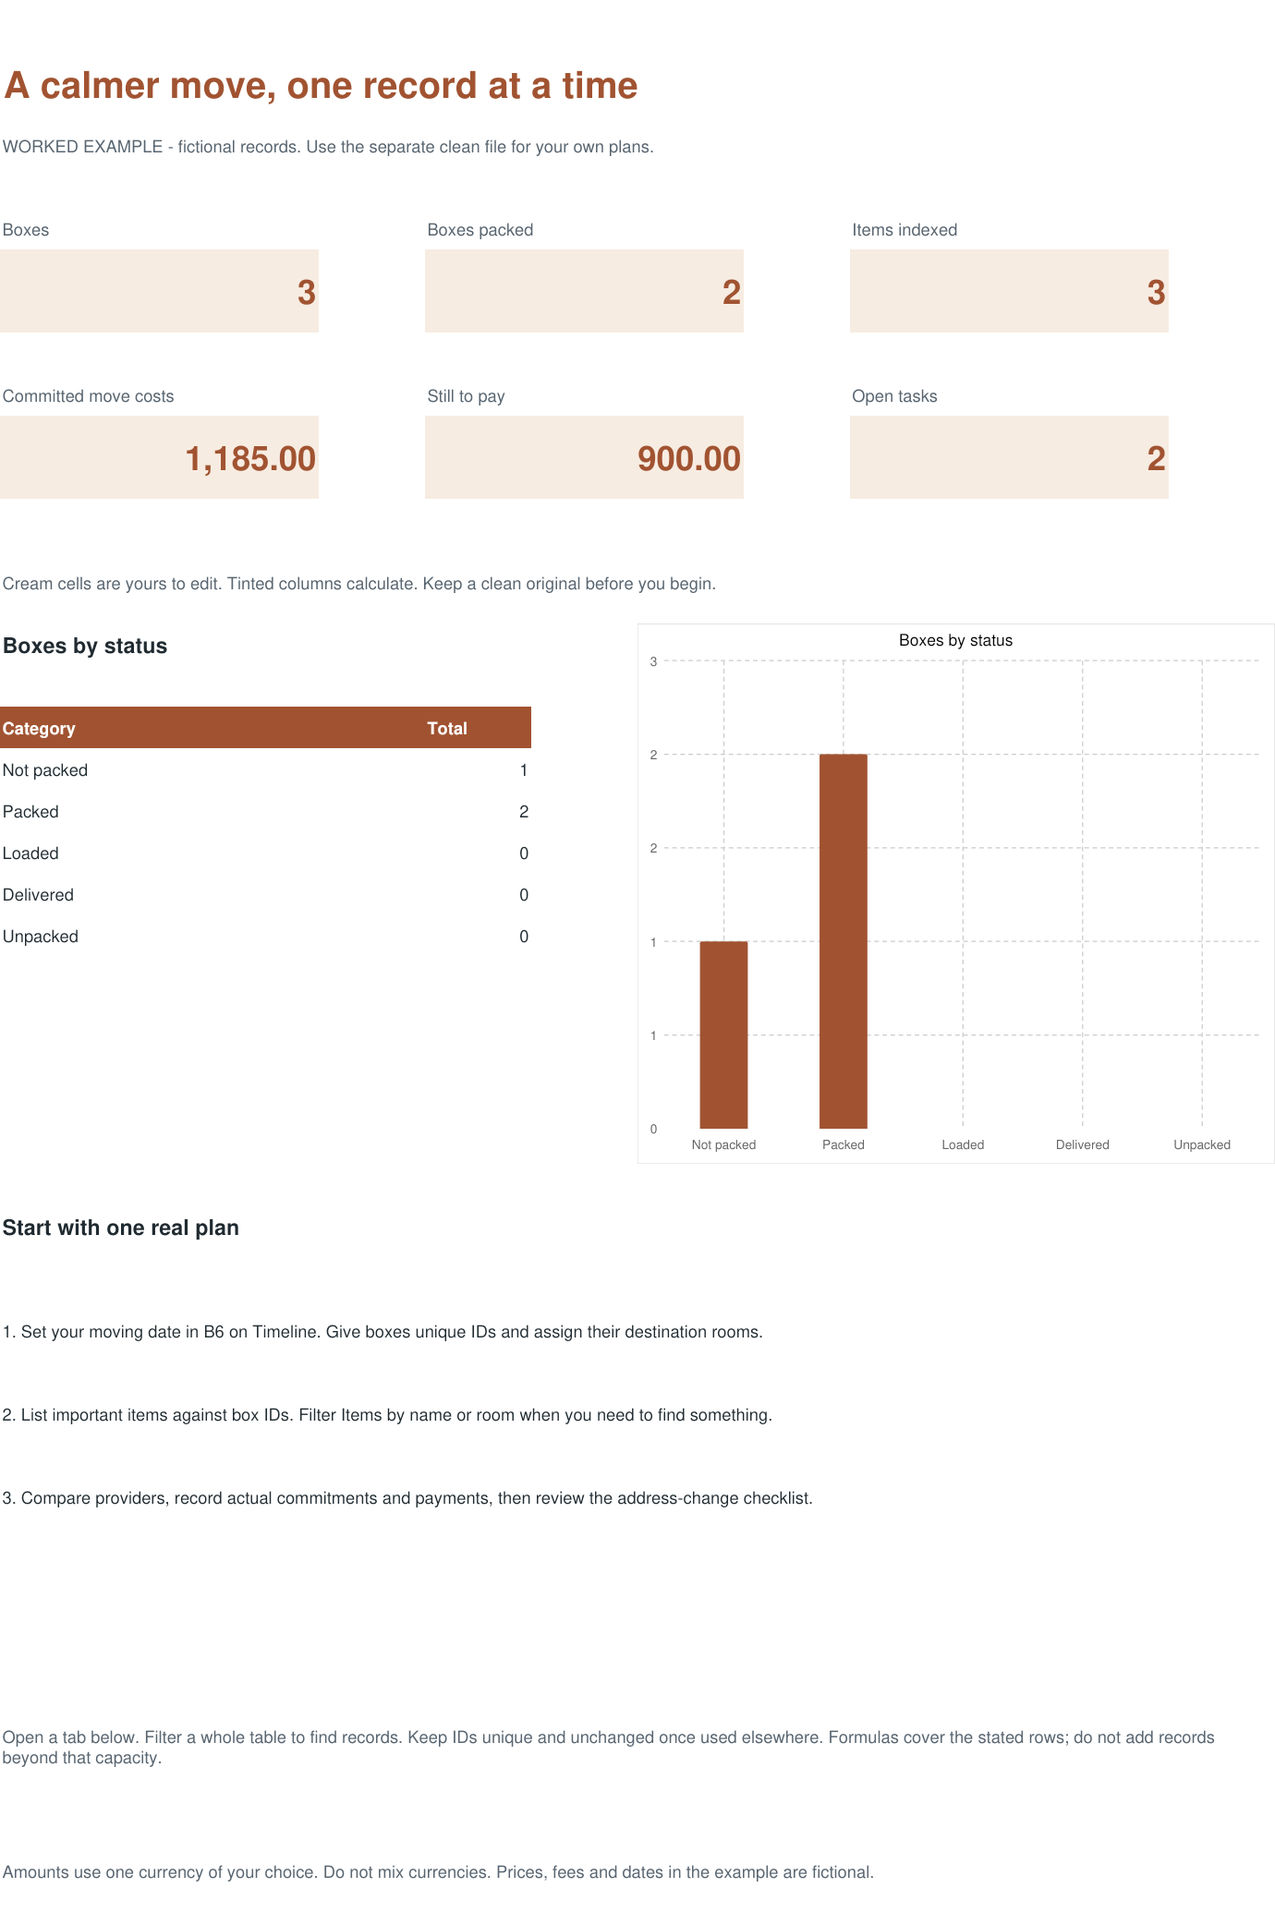This screenshot has width=1275, height=1912.
Task: Select the 'Unpacked' table row label
Action: [x=41, y=937]
